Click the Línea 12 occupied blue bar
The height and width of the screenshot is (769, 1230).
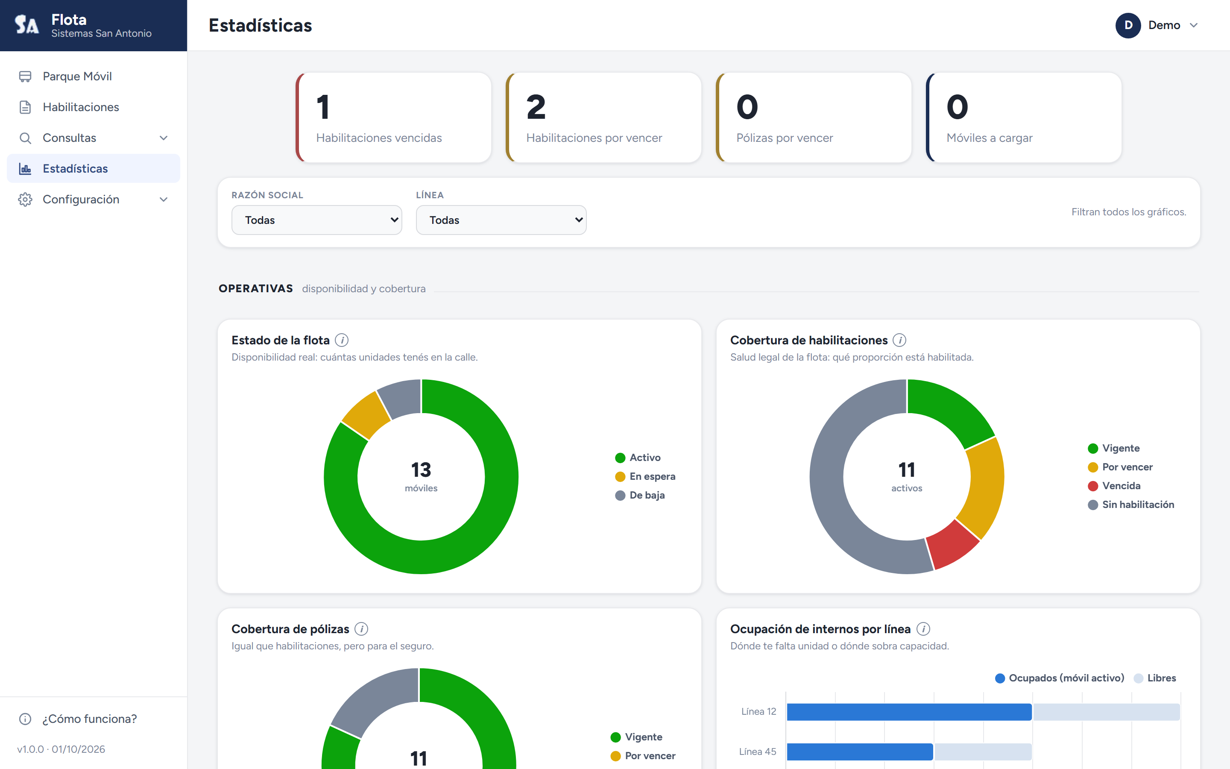[909, 712]
